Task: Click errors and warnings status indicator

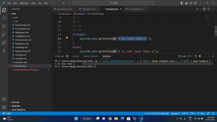Action: tap(7, 113)
